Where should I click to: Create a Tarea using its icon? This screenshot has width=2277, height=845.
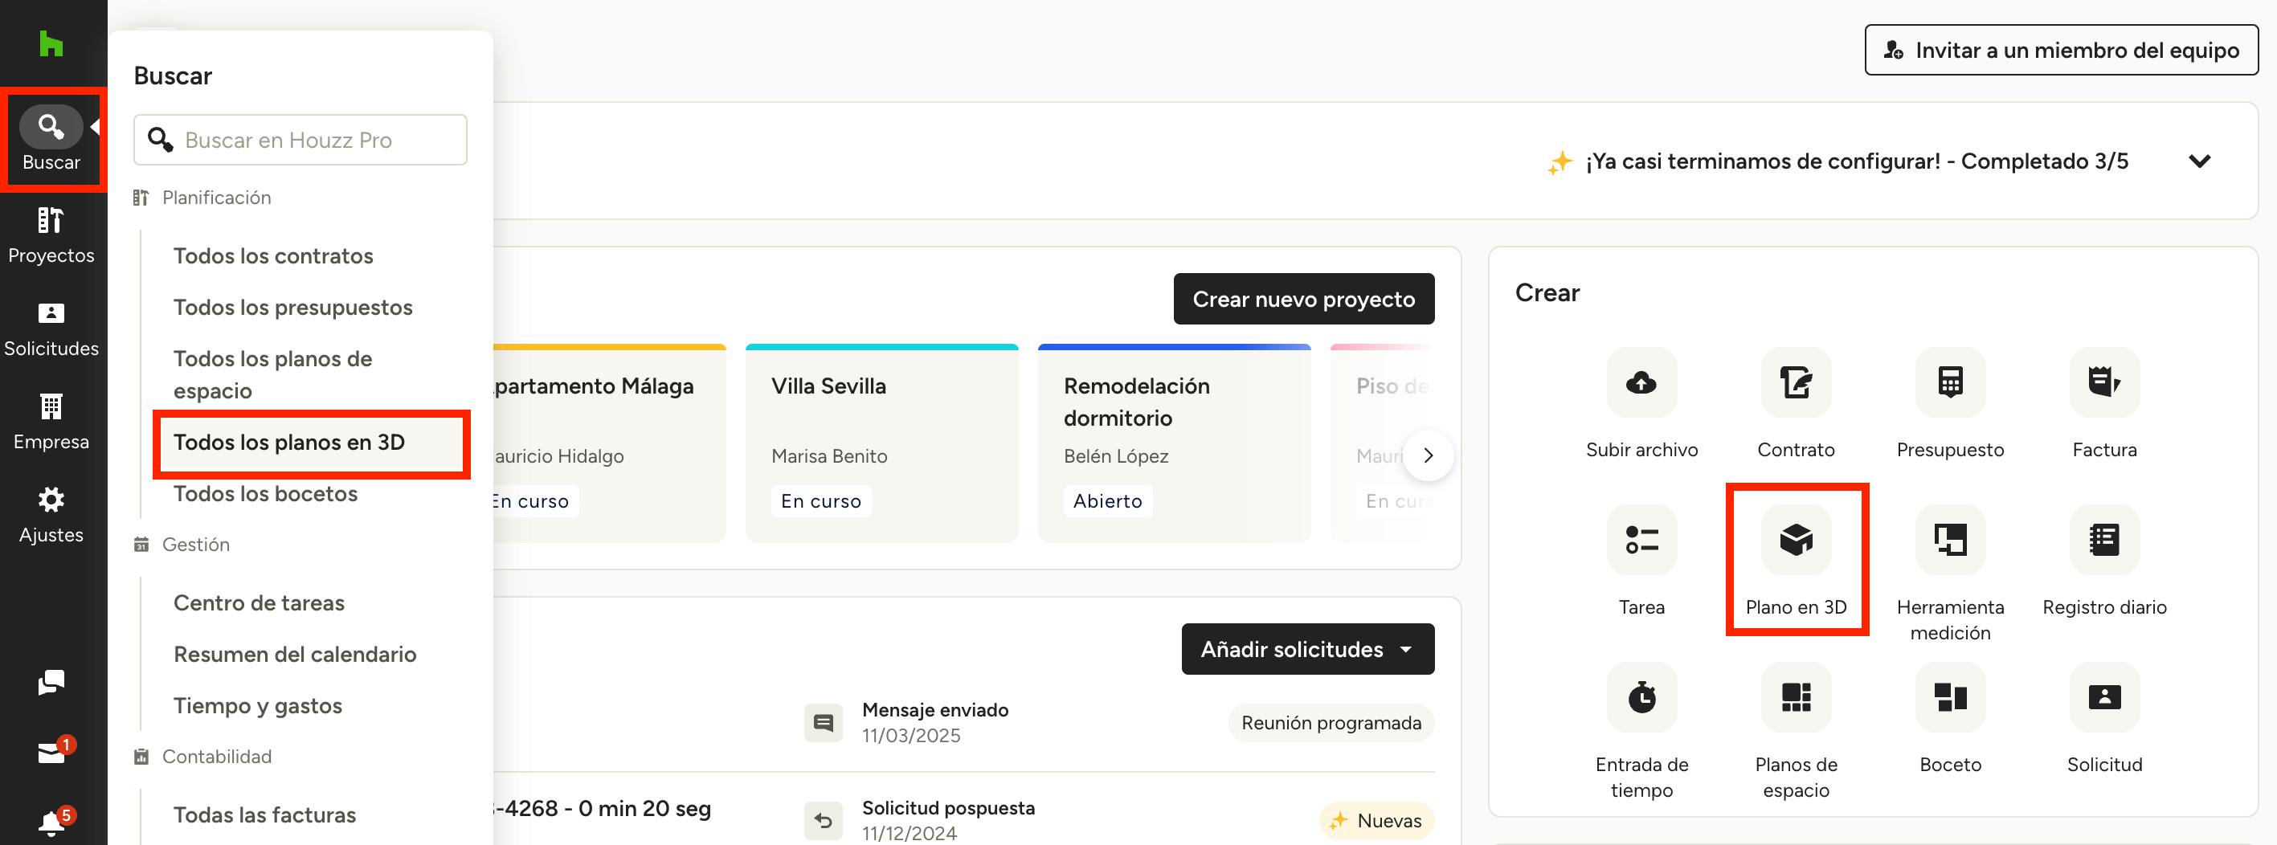pyautogui.click(x=1641, y=540)
